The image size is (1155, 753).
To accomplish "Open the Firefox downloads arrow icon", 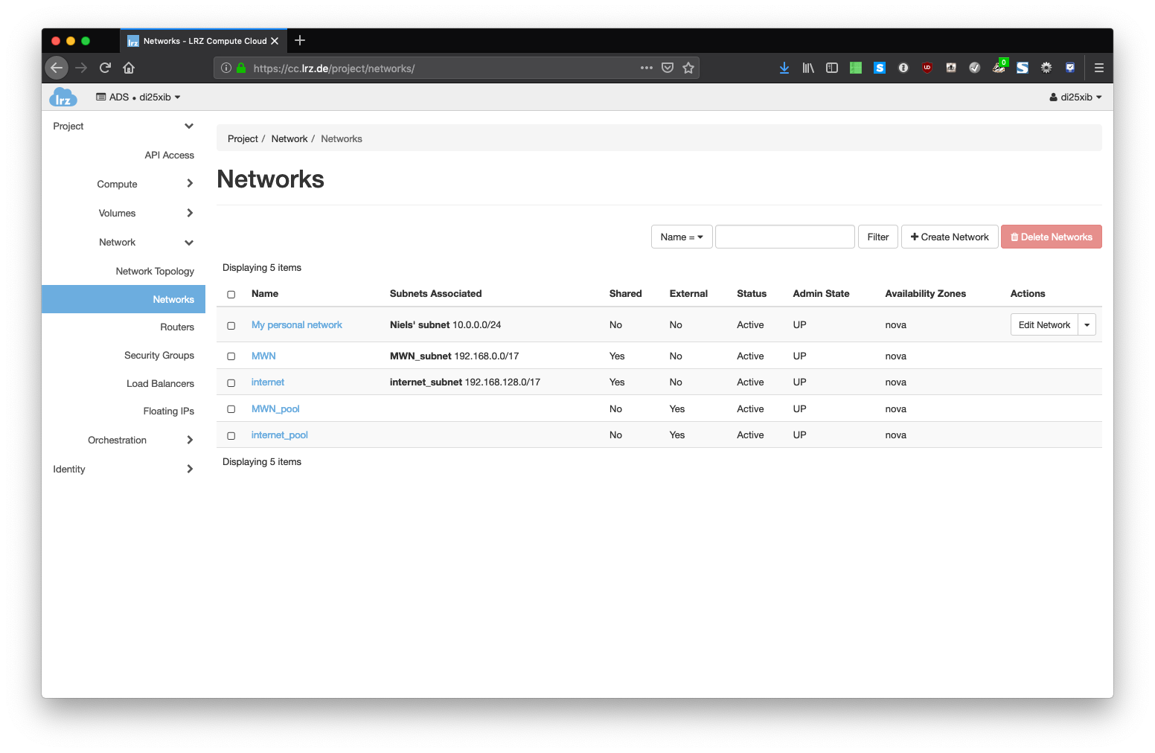I will (784, 68).
